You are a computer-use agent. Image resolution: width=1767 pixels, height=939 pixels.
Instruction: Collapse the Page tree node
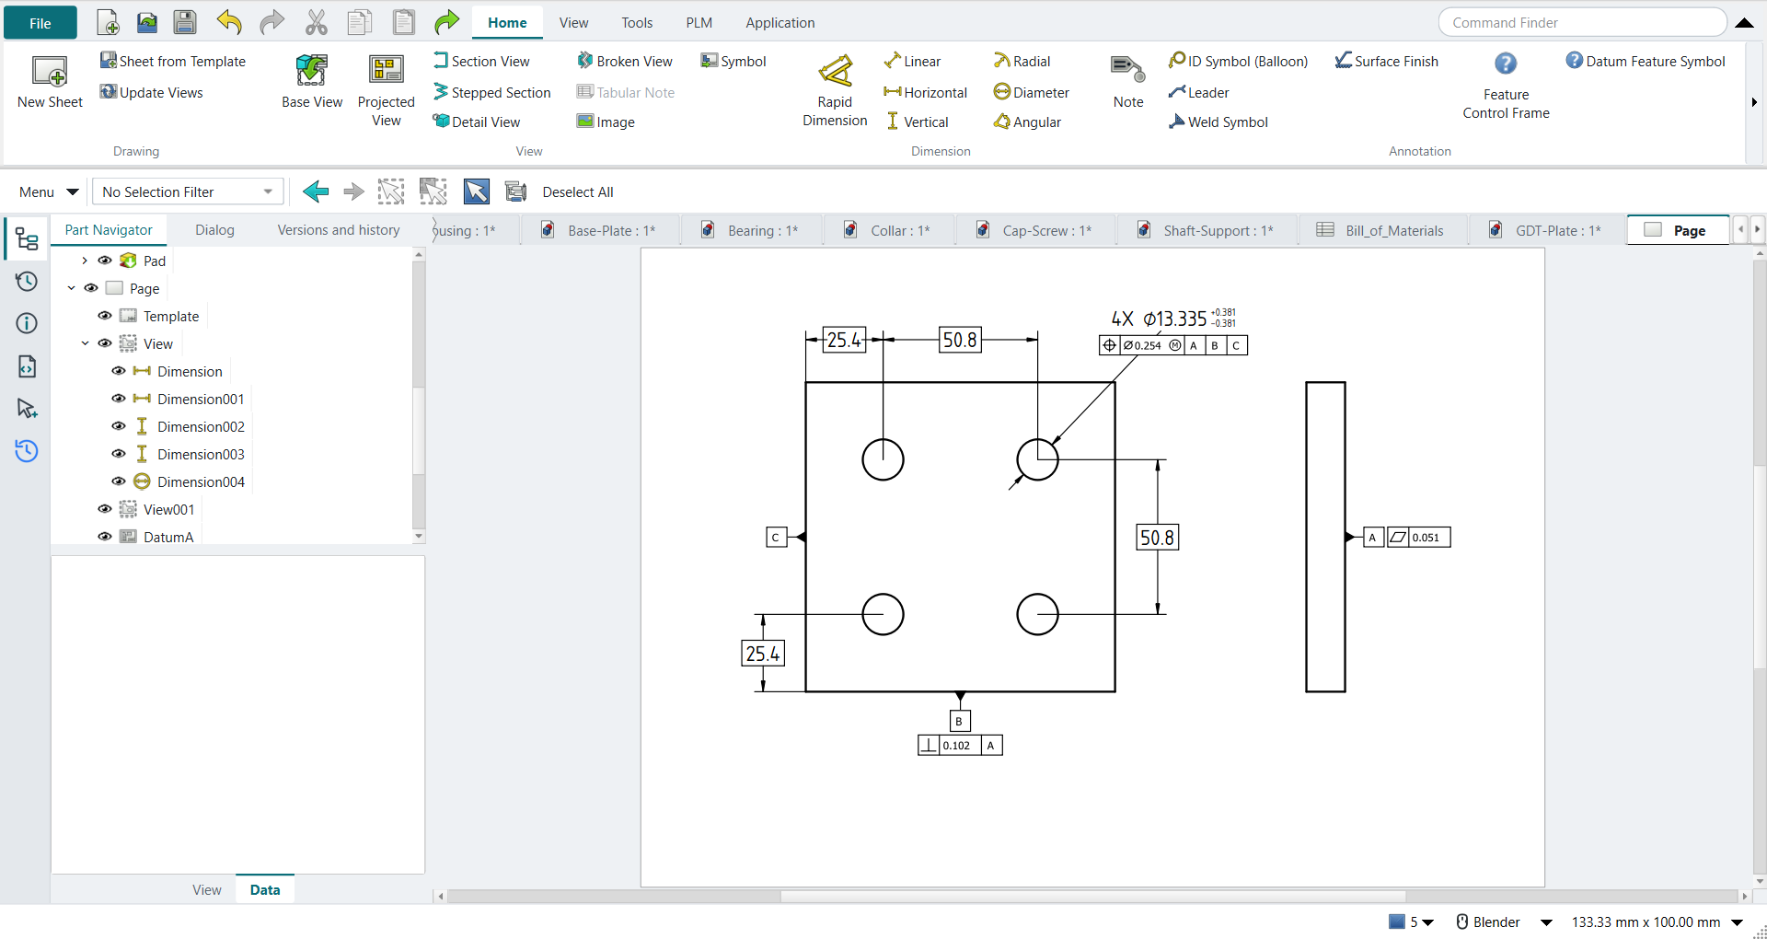[71, 288]
